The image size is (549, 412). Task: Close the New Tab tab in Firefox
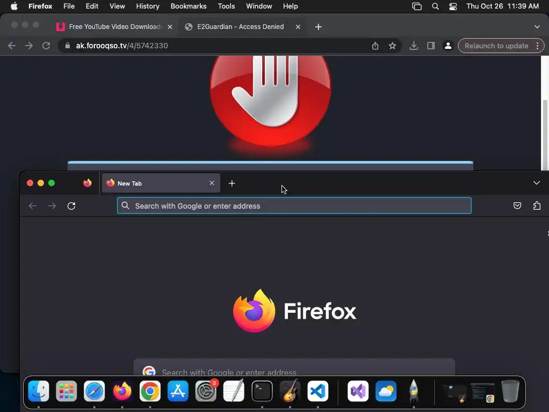point(211,183)
